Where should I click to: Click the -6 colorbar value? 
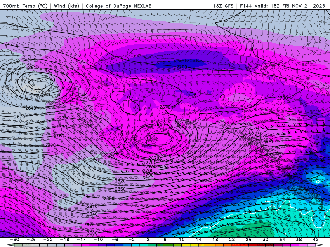click(115, 240)
